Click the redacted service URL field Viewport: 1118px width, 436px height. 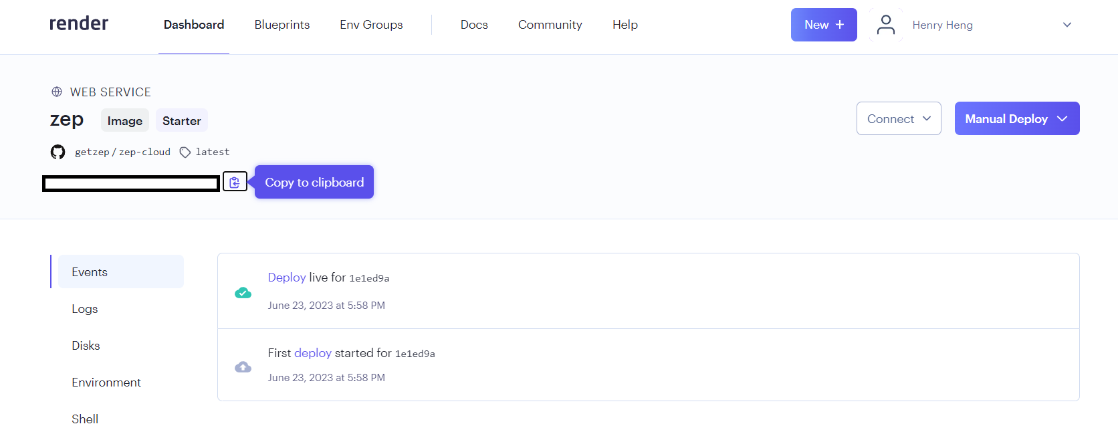pyautogui.click(x=131, y=183)
